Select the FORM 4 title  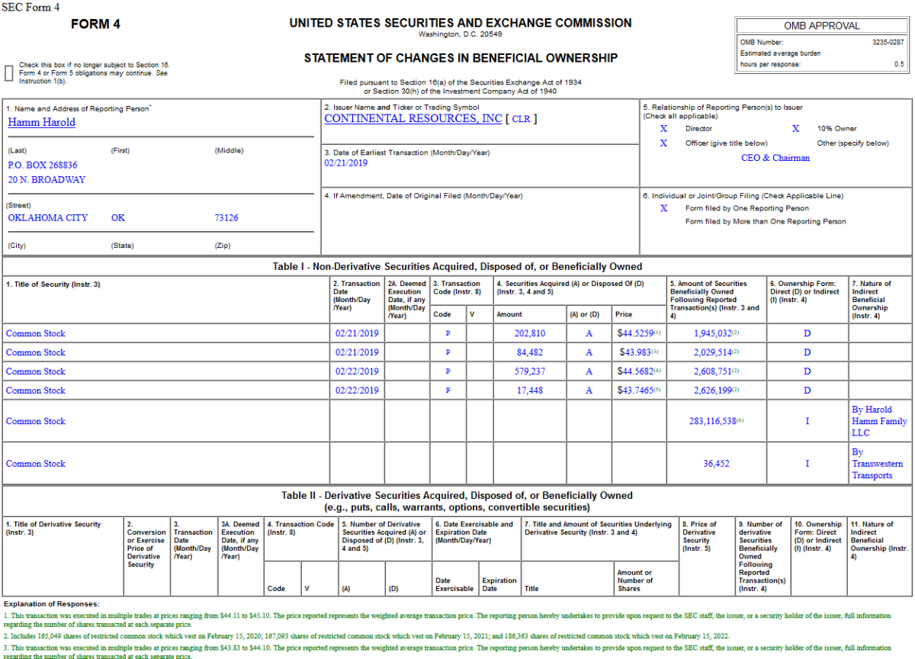click(x=95, y=24)
